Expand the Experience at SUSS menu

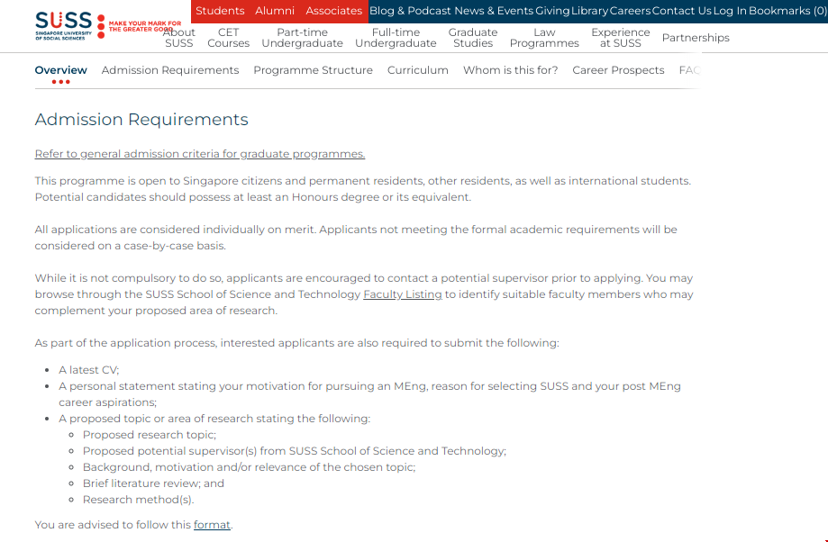coord(620,38)
